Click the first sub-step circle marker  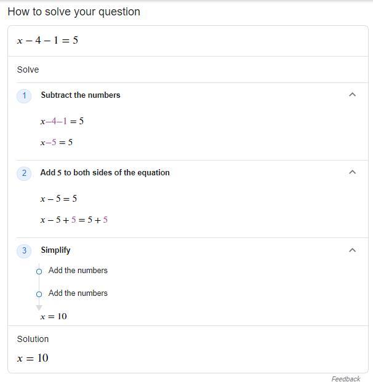pos(39,271)
